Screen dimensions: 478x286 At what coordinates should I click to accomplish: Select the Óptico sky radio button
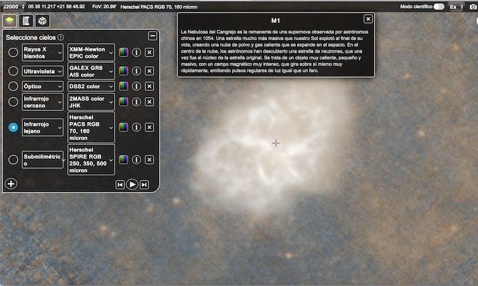point(13,86)
